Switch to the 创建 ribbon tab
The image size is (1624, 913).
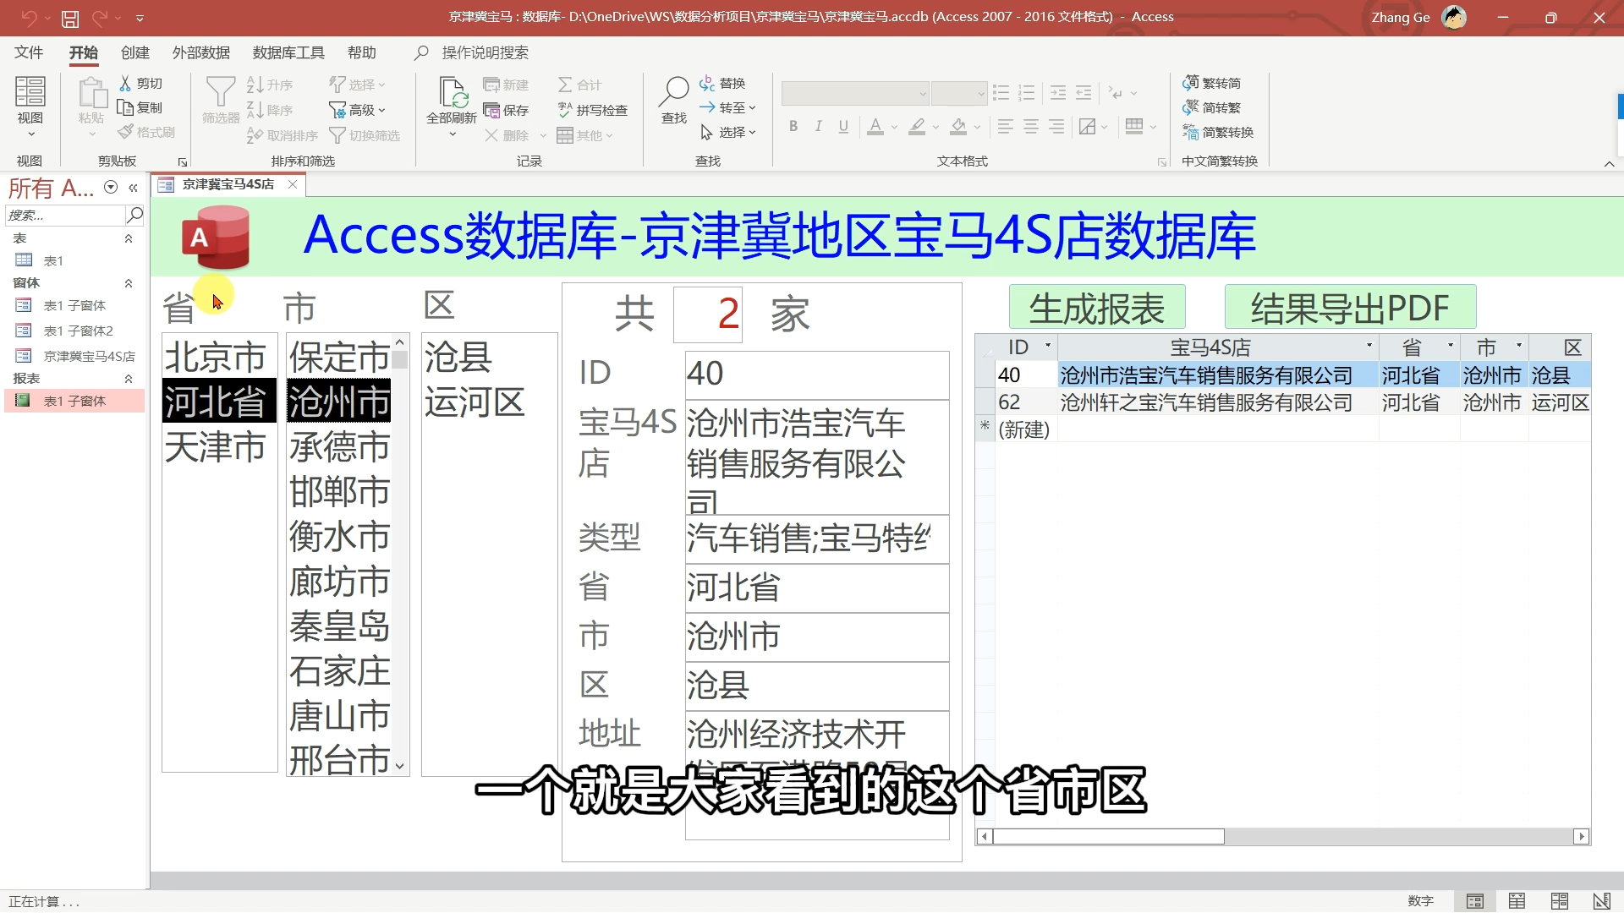(x=135, y=52)
